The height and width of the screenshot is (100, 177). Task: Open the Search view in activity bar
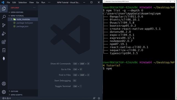(4, 17)
